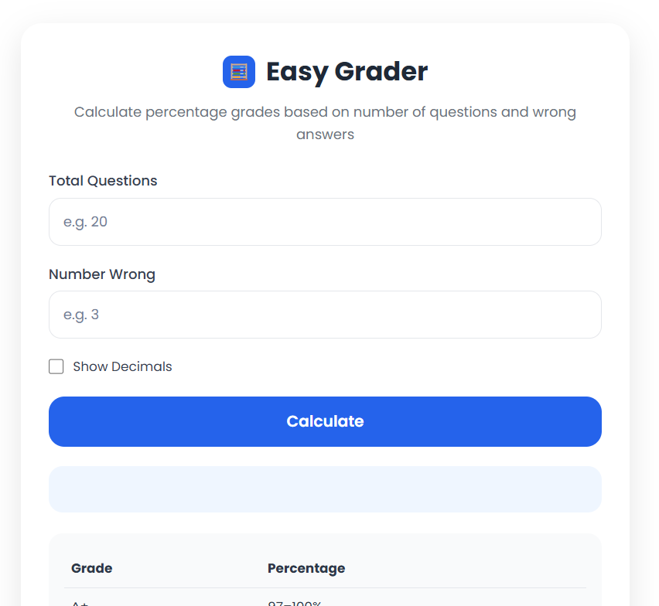This screenshot has width=659, height=606.
Task: Click the calculator description subtitle
Action: click(325, 122)
